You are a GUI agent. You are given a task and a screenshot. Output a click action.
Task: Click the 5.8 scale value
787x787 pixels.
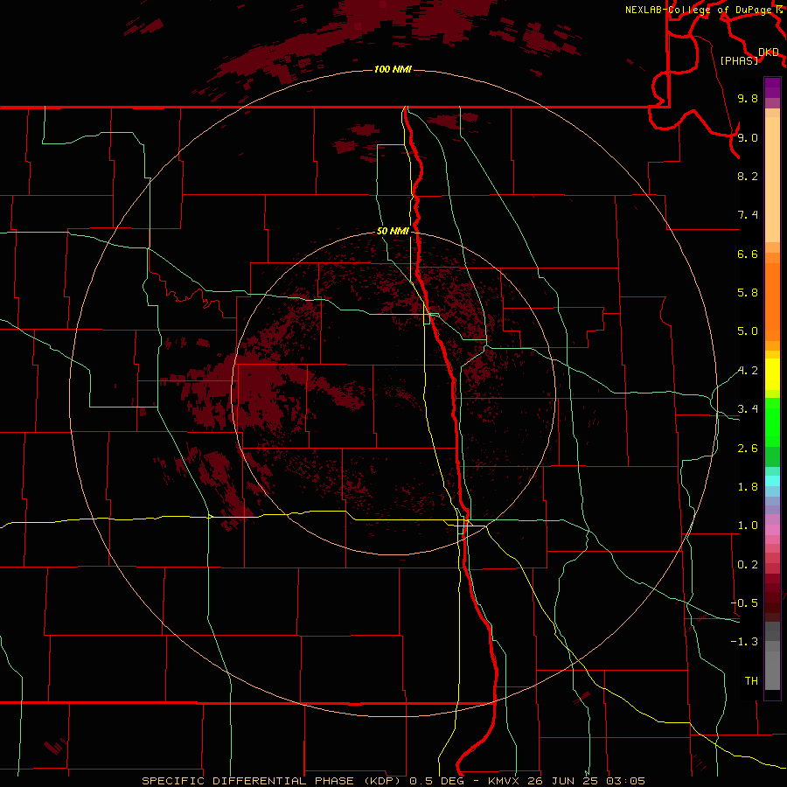coord(748,293)
